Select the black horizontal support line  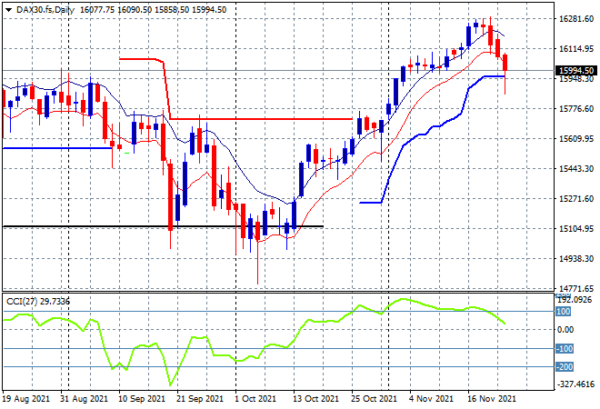[163, 226]
